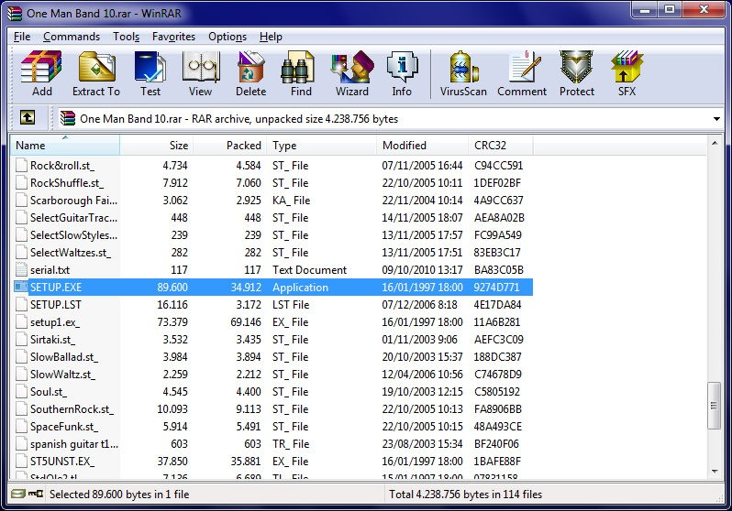This screenshot has width=732, height=511.
Task: Select the SlowBallad.st_ file
Action: pos(64,356)
